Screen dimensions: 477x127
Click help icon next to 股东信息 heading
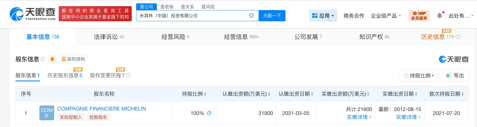[x=43, y=59]
